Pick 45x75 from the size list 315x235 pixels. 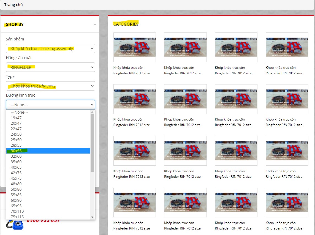(x=48, y=178)
